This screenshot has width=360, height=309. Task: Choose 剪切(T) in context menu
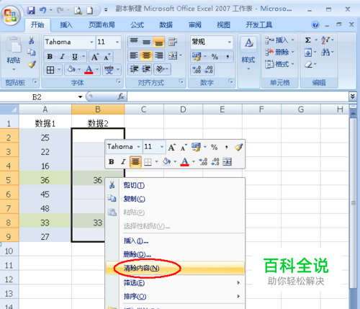click(175, 185)
